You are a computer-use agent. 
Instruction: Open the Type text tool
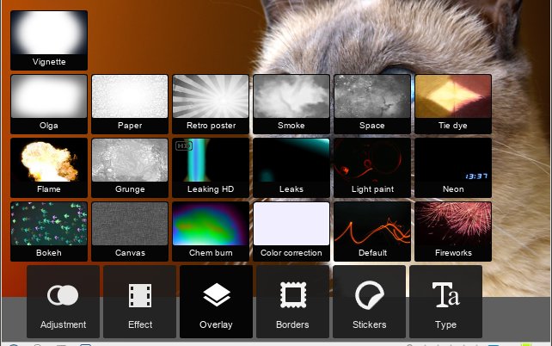[x=445, y=301]
